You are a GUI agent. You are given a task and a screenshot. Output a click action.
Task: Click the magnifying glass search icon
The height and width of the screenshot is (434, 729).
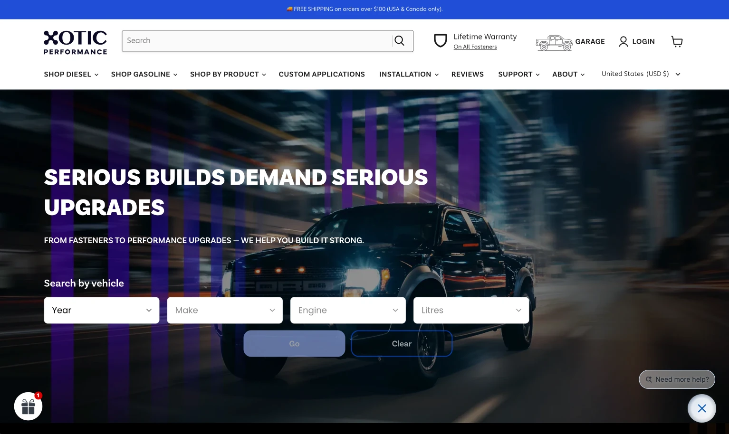pyautogui.click(x=400, y=41)
